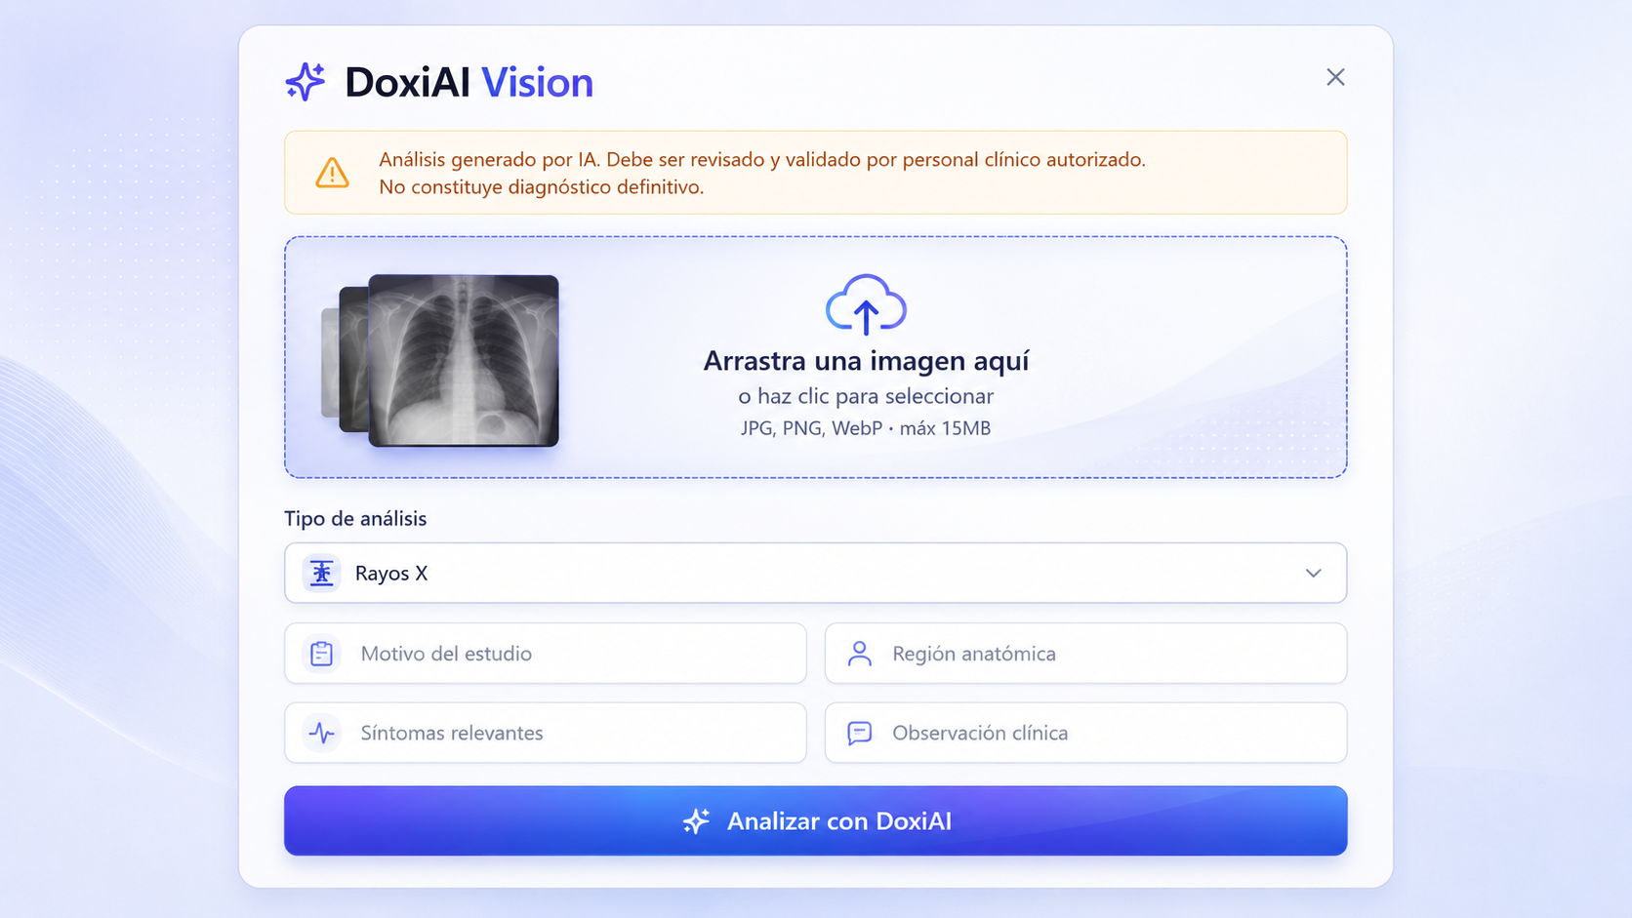
Task: Click 'Arrastra una imagen aquí' text
Action: pos(866,361)
